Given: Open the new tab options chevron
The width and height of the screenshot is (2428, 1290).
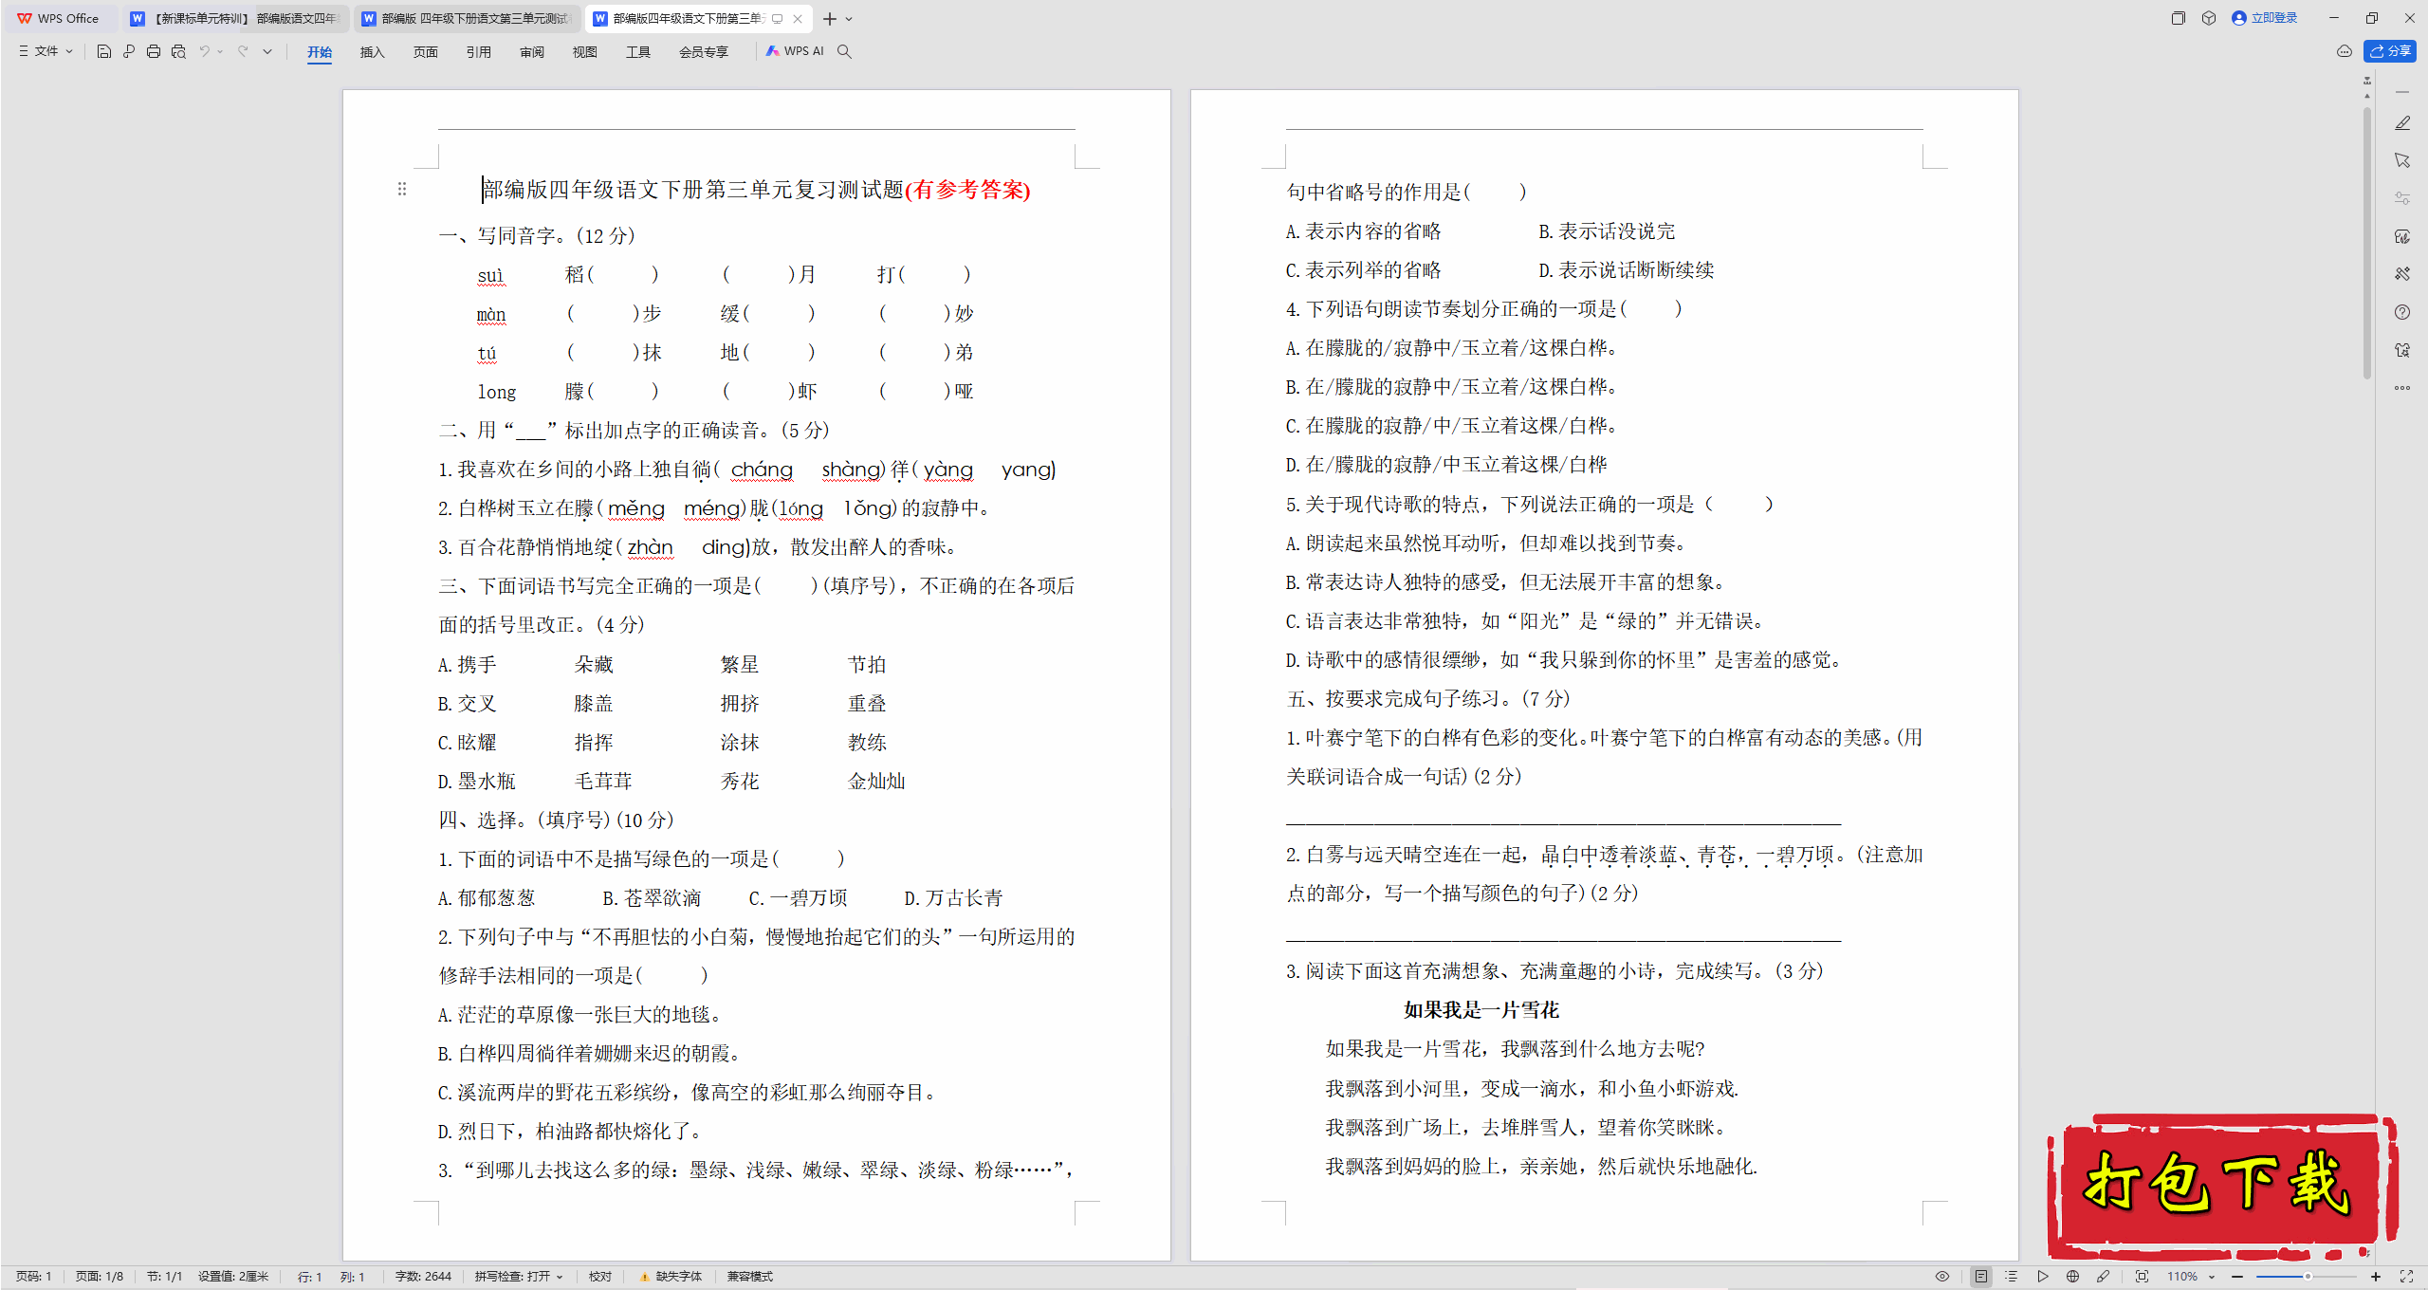Looking at the screenshot, I should [850, 18].
